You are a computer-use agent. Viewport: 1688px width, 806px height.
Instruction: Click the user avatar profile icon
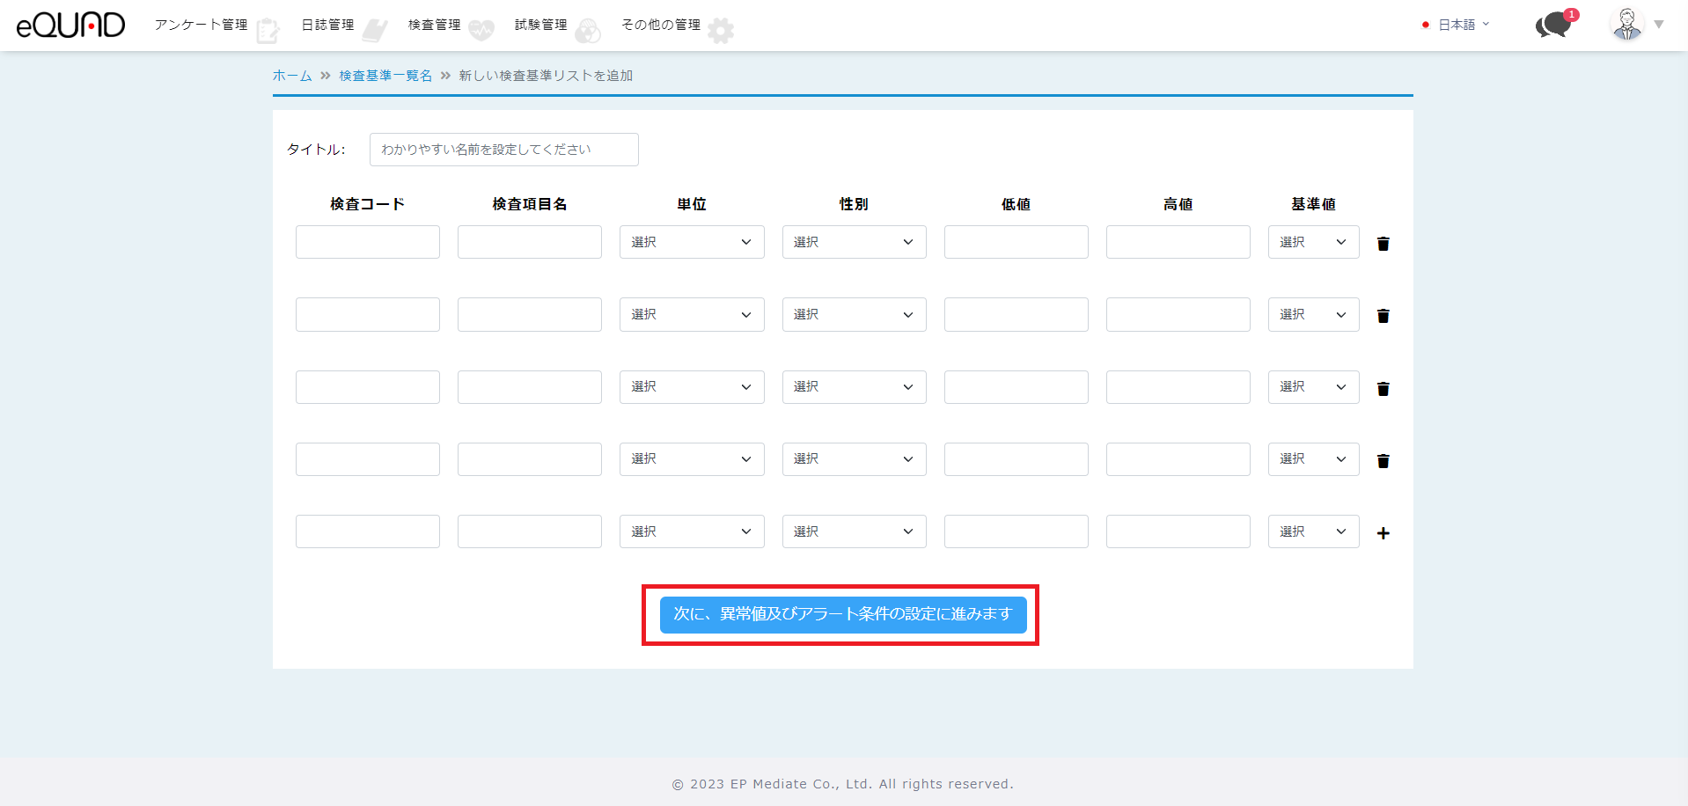[x=1627, y=25]
